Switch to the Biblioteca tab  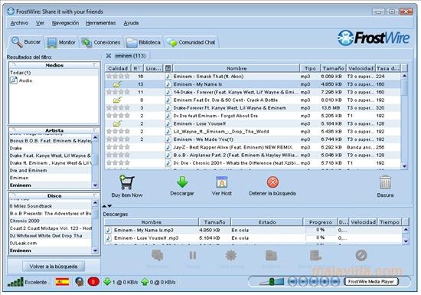click(144, 42)
